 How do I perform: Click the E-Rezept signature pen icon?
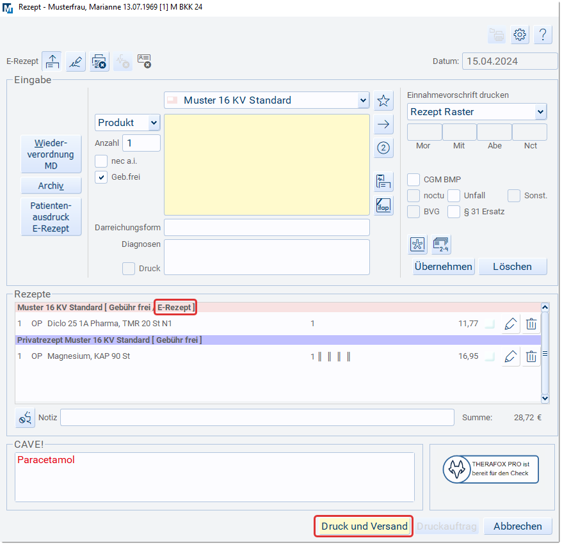pyautogui.click(x=76, y=61)
